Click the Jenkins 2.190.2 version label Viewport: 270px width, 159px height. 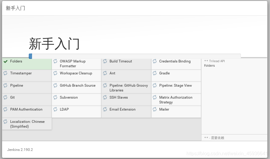(20, 150)
